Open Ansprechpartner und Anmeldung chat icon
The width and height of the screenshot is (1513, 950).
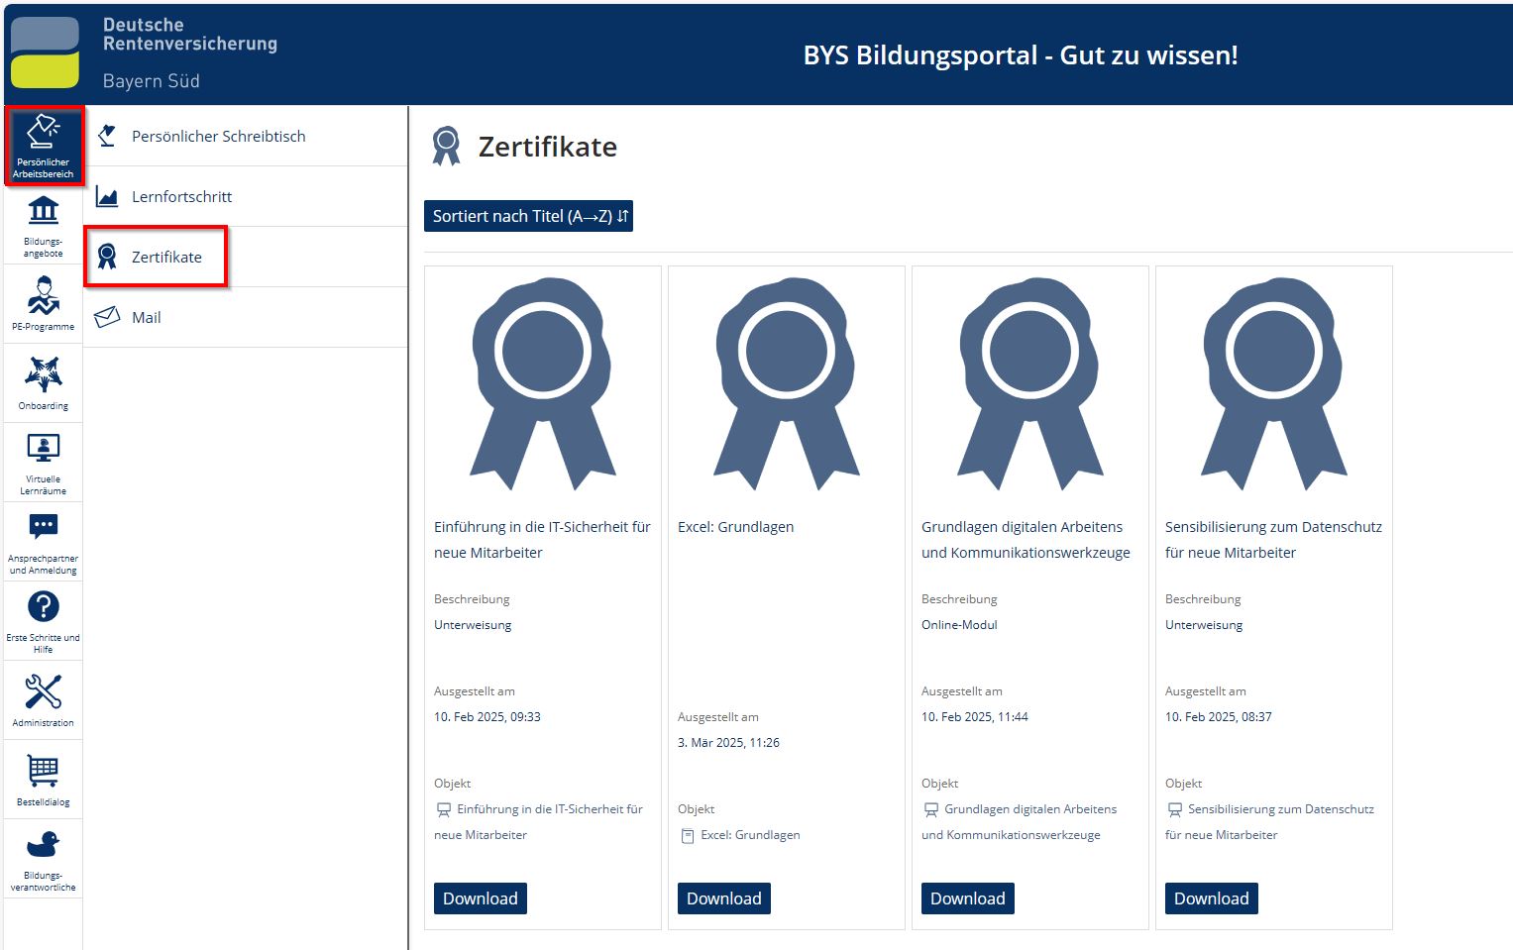click(x=44, y=541)
